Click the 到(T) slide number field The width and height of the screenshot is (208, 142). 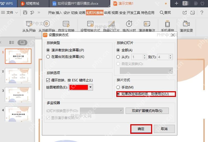[x=163, y=57]
